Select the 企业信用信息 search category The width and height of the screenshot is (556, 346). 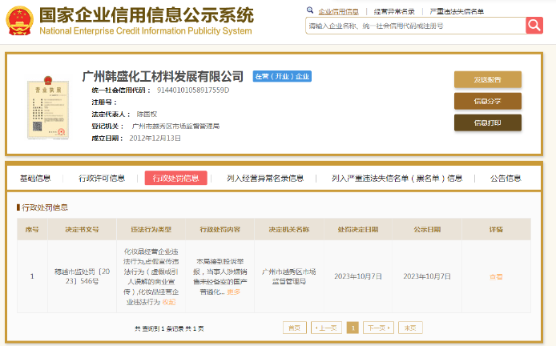tap(338, 12)
